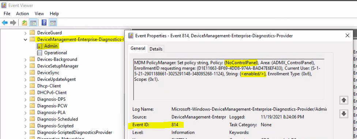Click the Log Name value field

(249, 109)
